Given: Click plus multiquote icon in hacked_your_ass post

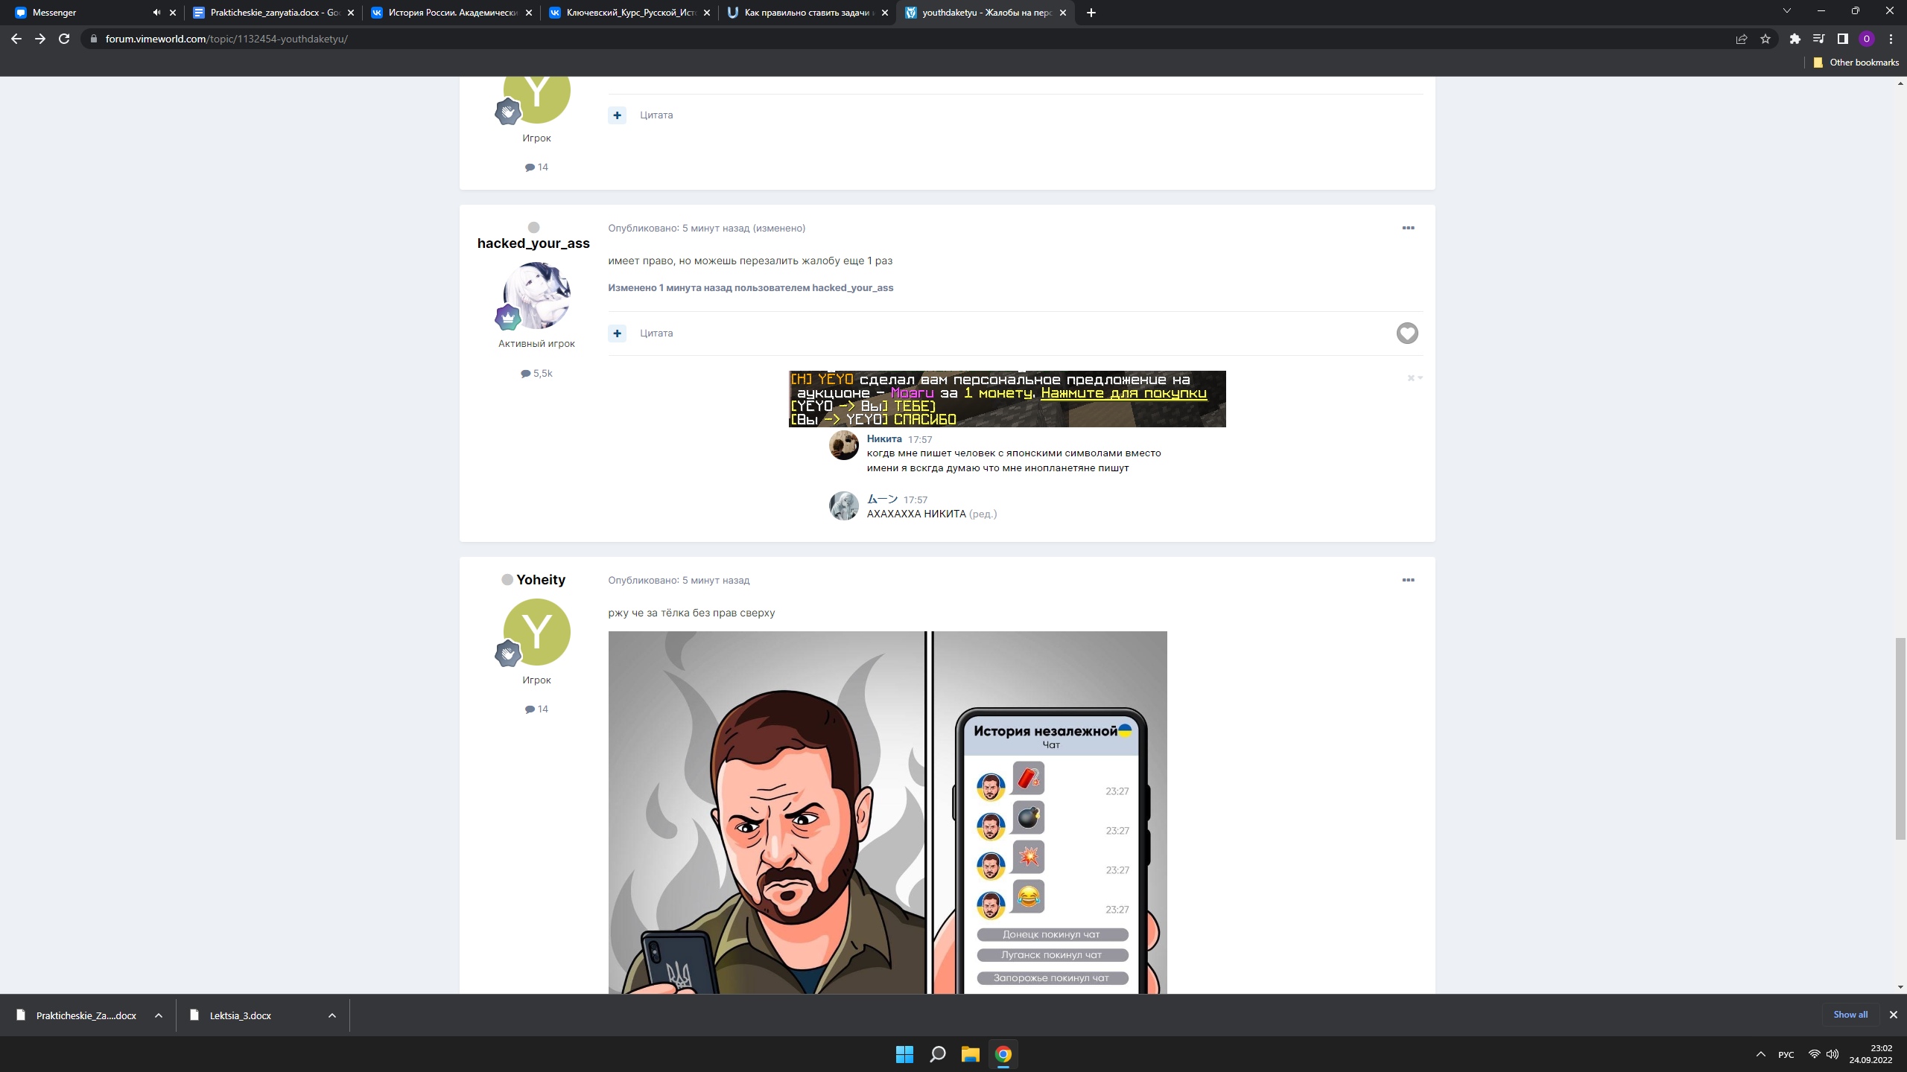Looking at the screenshot, I should [x=617, y=333].
